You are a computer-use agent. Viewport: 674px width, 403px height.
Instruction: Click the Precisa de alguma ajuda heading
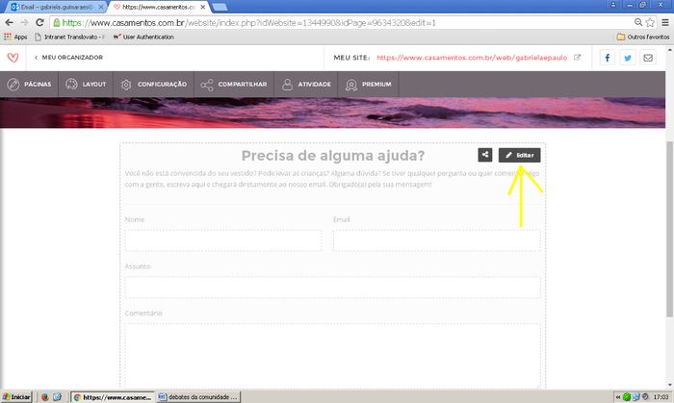click(x=333, y=156)
